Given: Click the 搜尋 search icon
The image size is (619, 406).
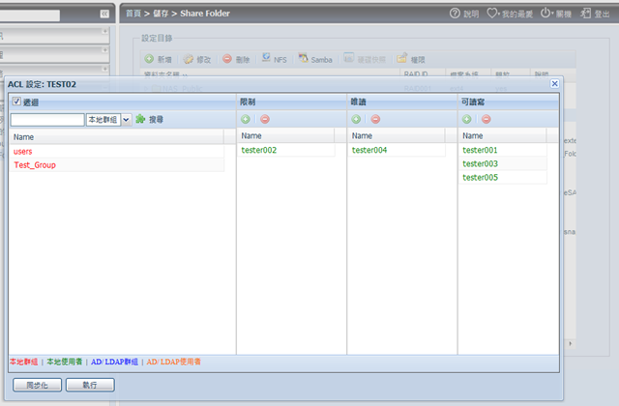Looking at the screenshot, I should point(141,119).
